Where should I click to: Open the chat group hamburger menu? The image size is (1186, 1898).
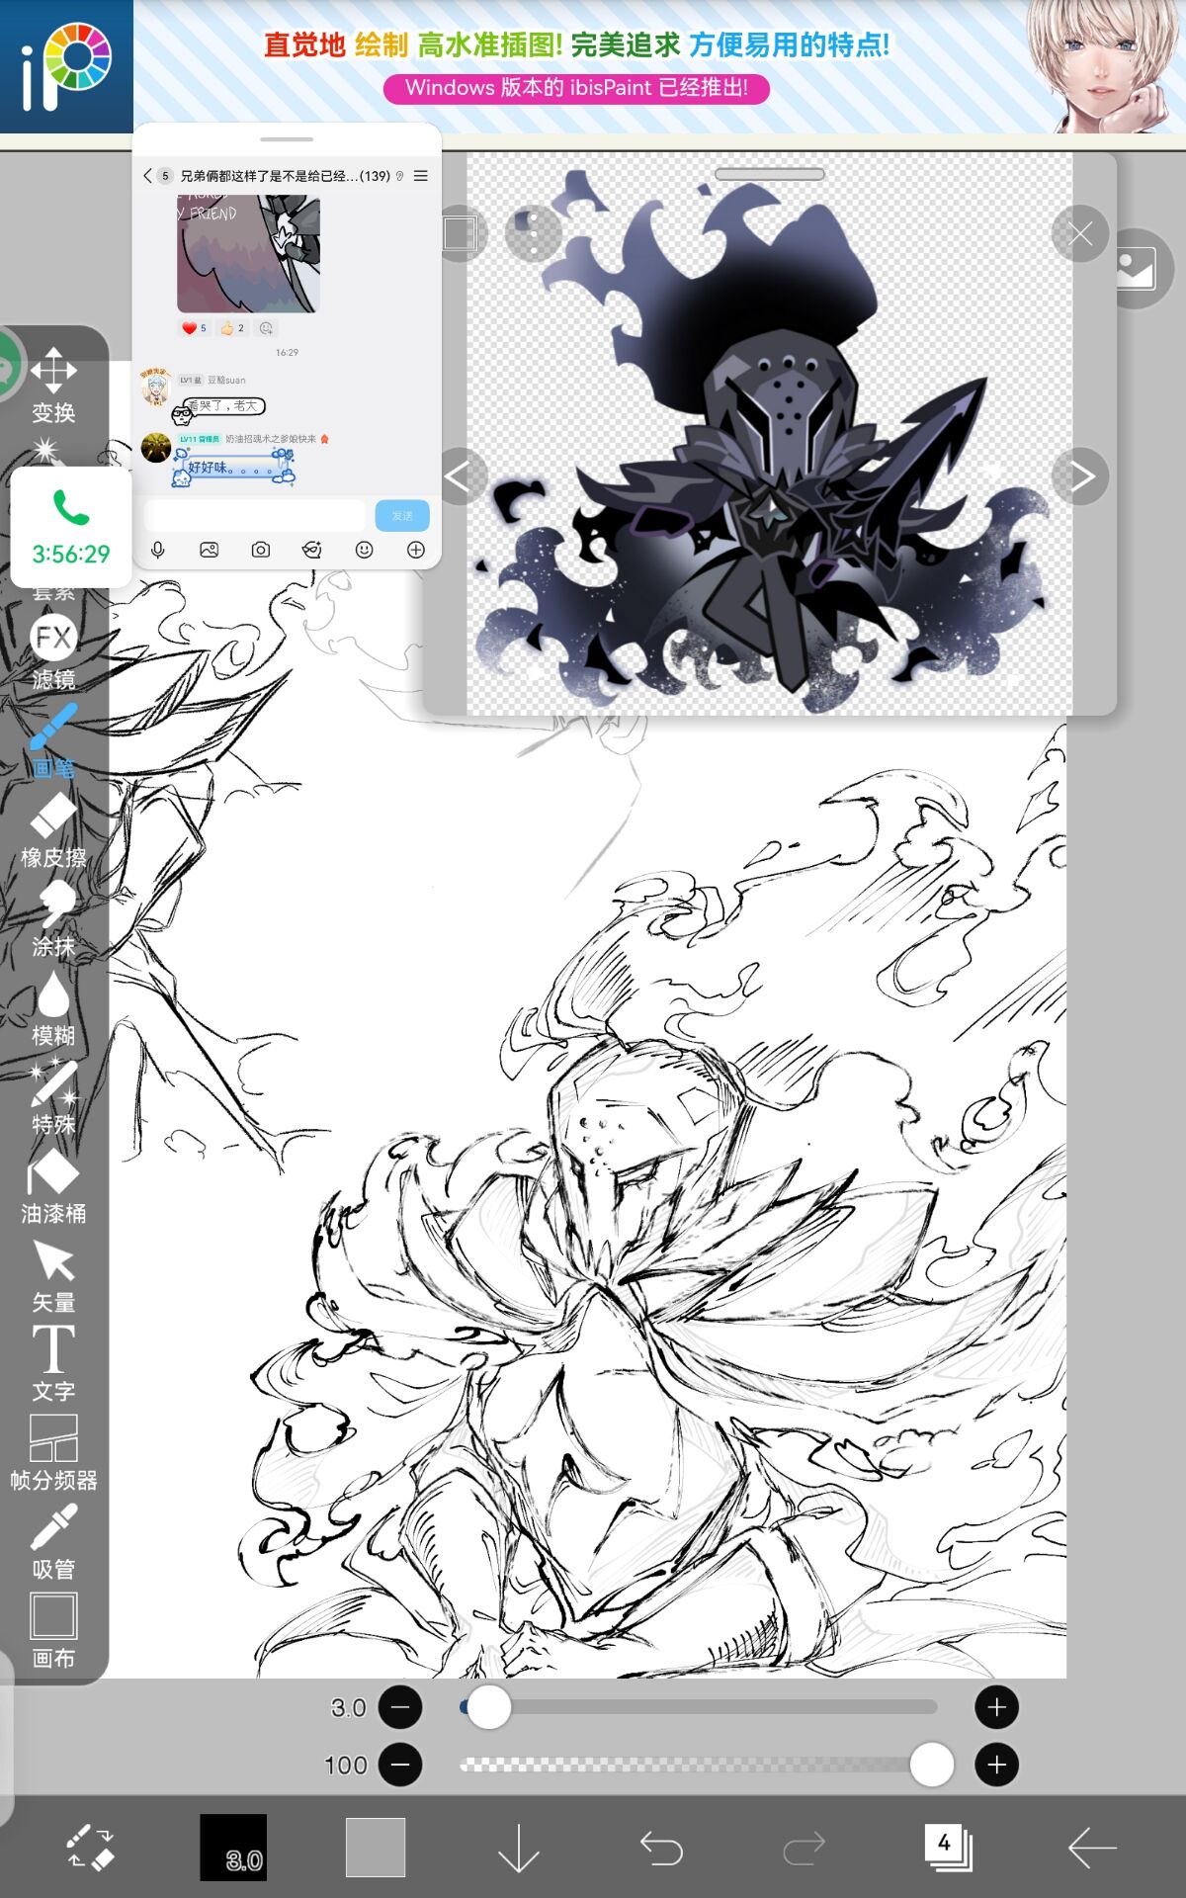tap(421, 176)
